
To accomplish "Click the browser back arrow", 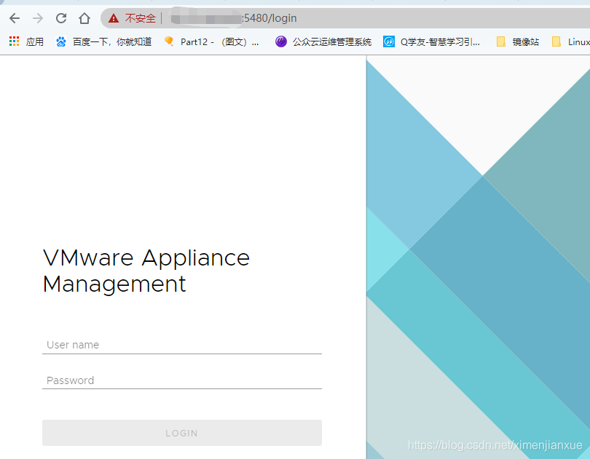I will point(15,18).
